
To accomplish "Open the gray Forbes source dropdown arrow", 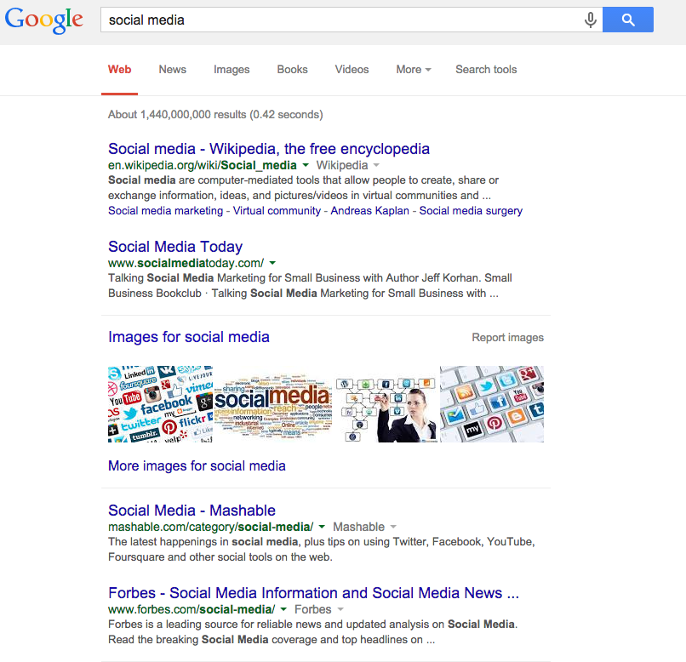I will tap(340, 609).
